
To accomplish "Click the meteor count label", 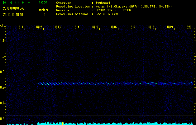I will 44,10.
